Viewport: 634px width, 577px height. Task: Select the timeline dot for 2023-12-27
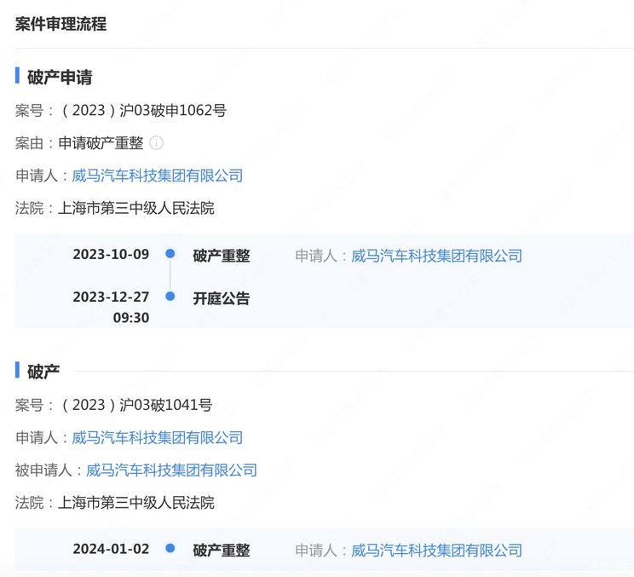click(170, 297)
